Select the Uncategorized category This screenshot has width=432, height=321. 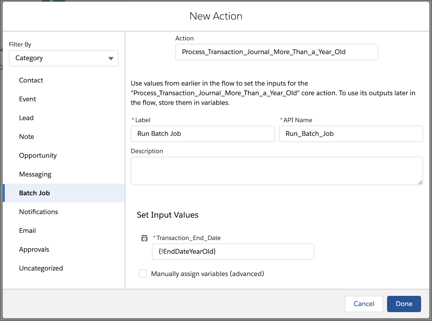coord(41,269)
